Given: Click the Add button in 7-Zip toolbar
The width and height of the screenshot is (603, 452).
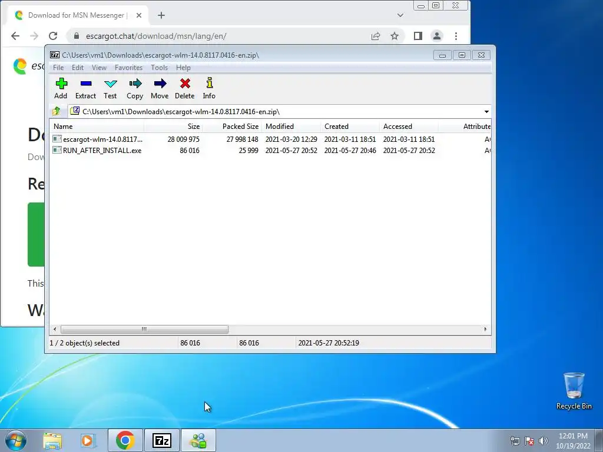Looking at the screenshot, I should [61, 88].
